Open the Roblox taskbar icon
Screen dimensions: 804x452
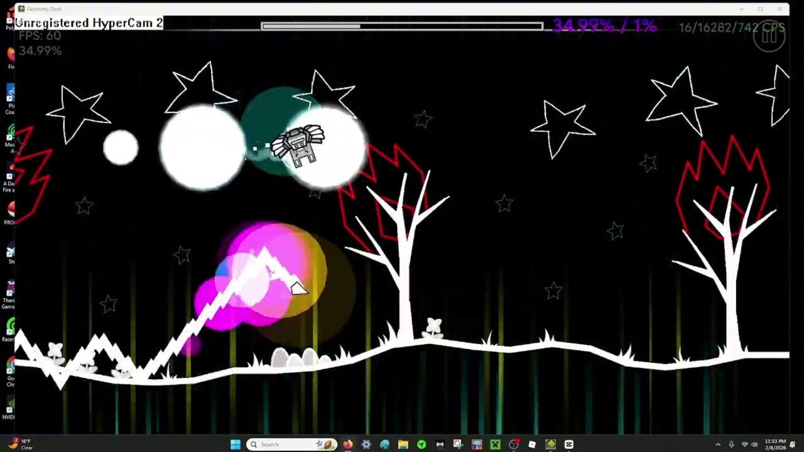[x=532, y=444]
